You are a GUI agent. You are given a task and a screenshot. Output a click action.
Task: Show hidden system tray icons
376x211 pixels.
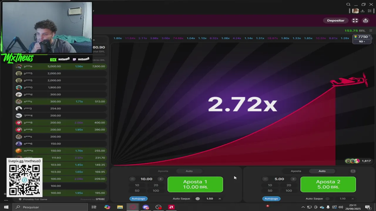coord(303,207)
